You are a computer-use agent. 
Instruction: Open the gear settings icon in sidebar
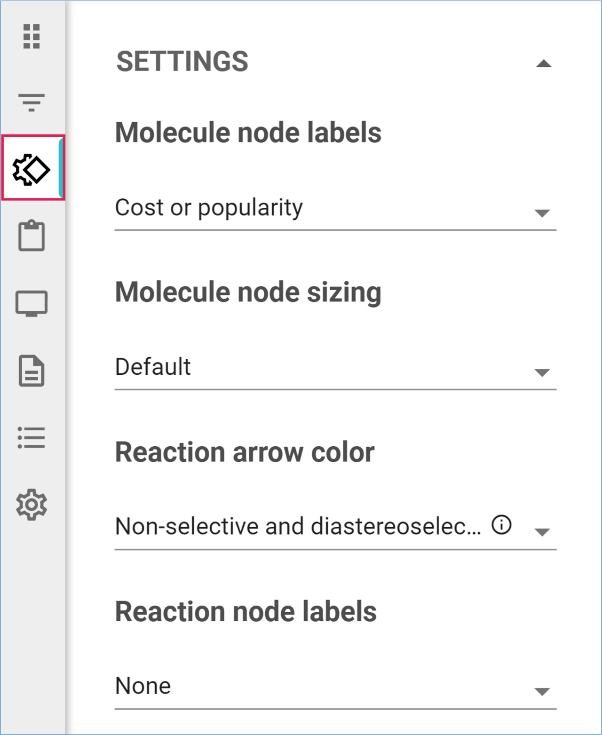click(32, 505)
